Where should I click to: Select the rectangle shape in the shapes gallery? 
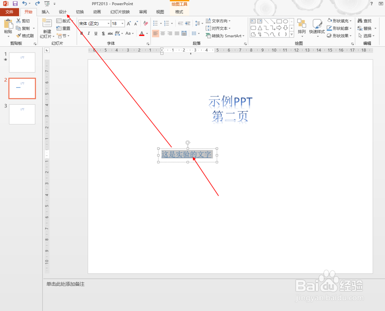[x=279, y=22]
